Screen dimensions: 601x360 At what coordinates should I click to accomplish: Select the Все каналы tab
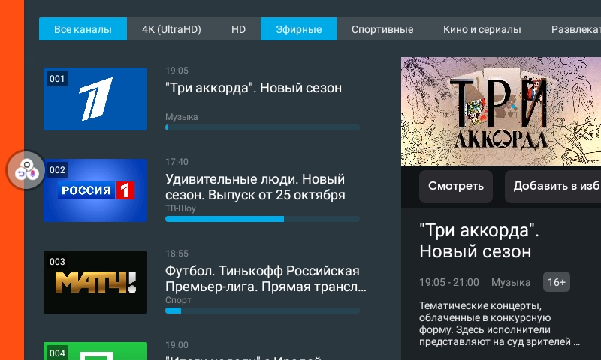click(x=83, y=29)
